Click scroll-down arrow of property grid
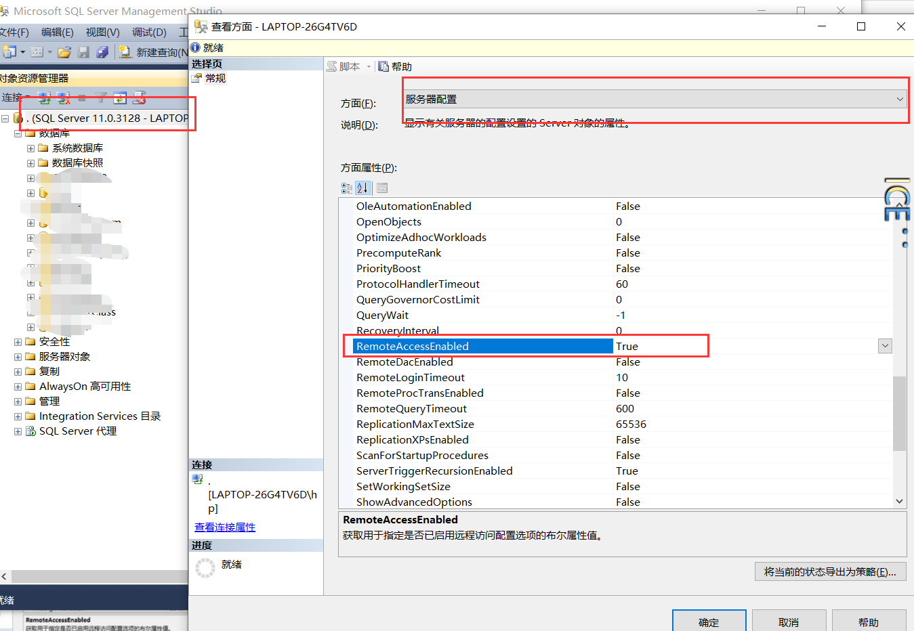914x631 pixels. (x=899, y=502)
